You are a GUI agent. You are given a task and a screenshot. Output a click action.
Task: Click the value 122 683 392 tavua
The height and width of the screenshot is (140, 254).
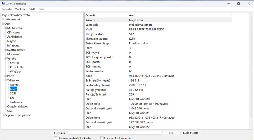tap(141, 122)
